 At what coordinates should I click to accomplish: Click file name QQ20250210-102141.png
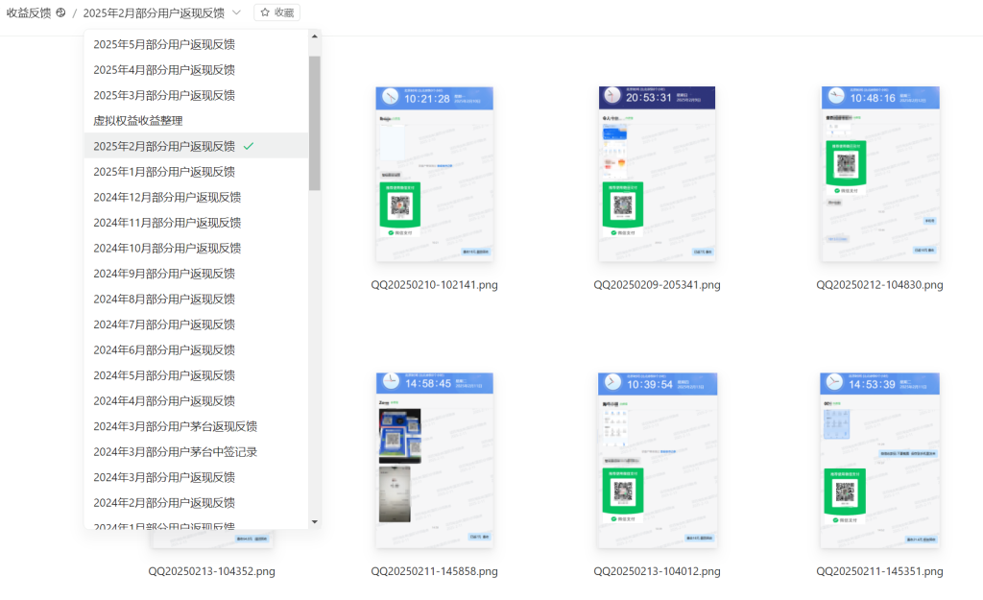point(435,284)
